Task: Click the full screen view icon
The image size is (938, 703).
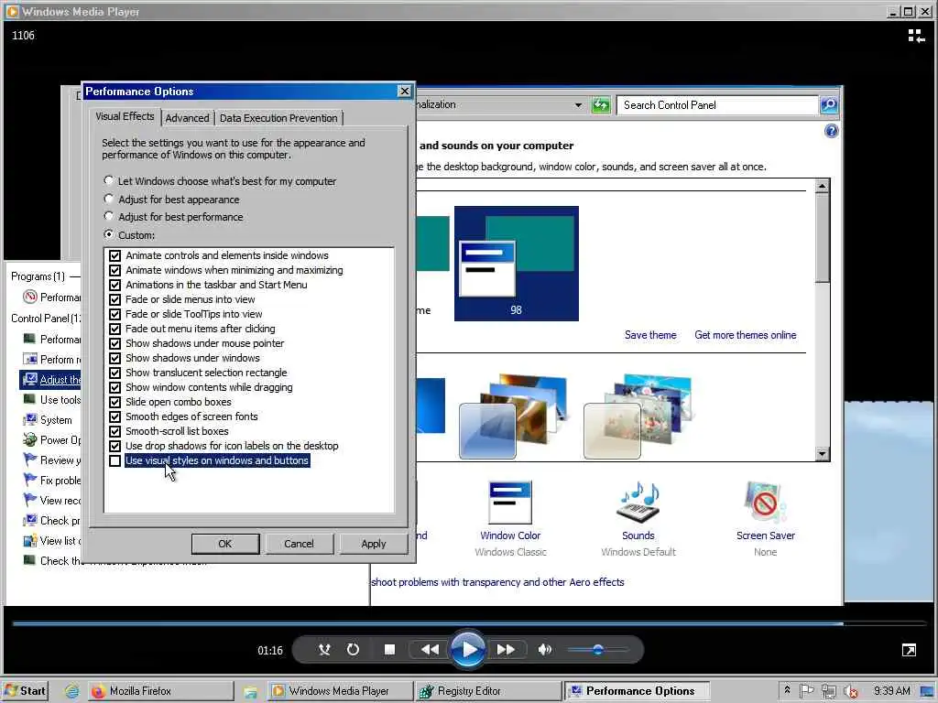Action: coord(909,650)
